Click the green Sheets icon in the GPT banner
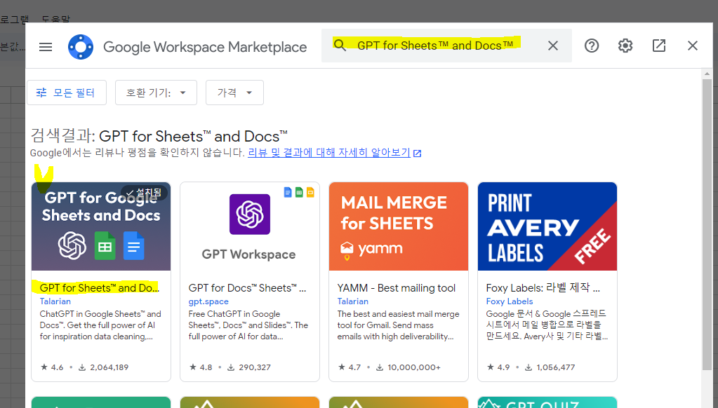The width and height of the screenshot is (718, 408). (x=105, y=245)
